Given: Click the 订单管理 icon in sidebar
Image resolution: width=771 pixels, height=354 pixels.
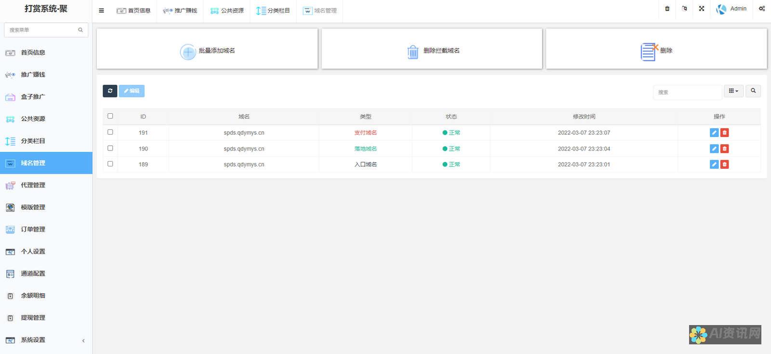Looking at the screenshot, I should [x=10, y=230].
